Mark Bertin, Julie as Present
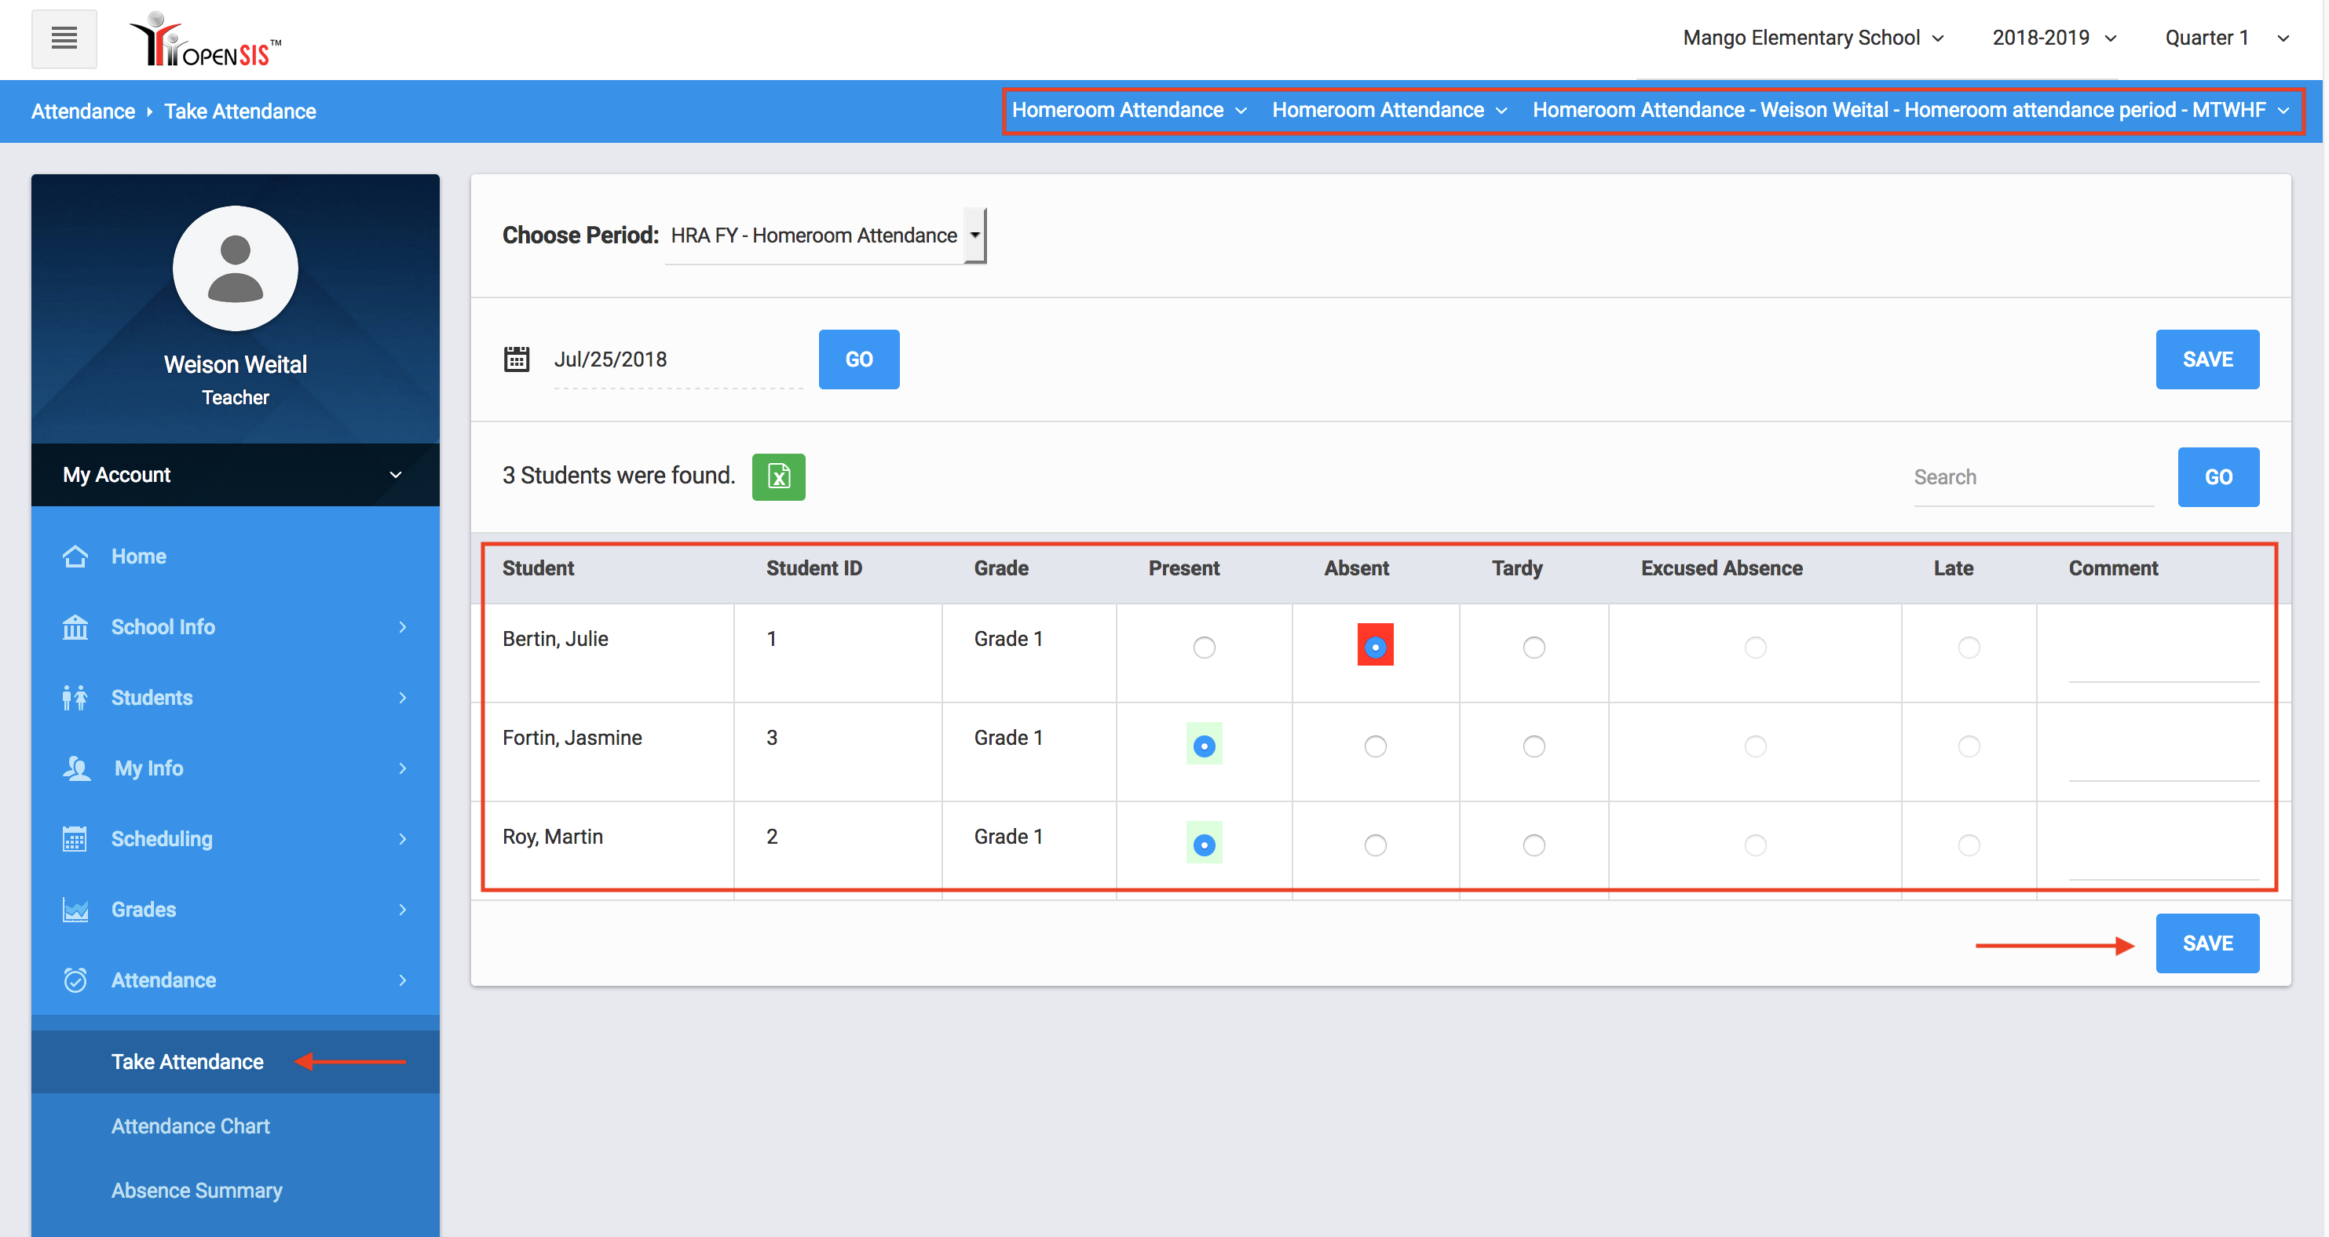This screenshot has height=1237, width=2329. click(x=1204, y=647)
